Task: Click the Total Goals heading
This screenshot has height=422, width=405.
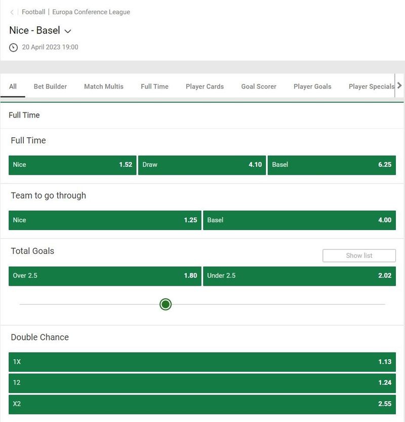Action: [x=32, y=251]
